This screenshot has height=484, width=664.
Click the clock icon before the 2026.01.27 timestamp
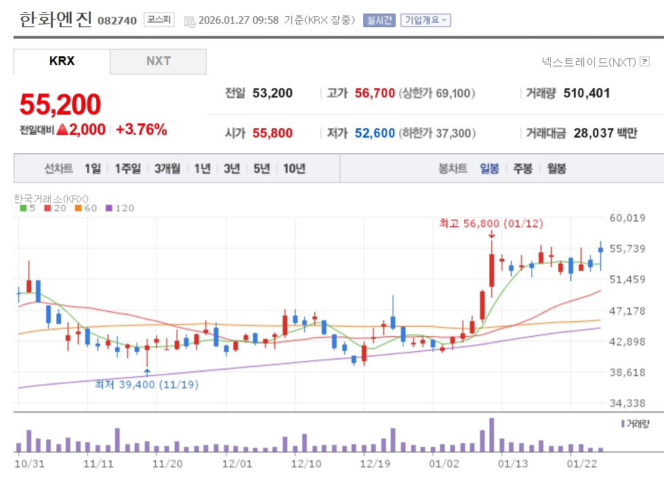(190, 20)
